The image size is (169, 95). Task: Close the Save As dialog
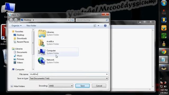[105, 14]
